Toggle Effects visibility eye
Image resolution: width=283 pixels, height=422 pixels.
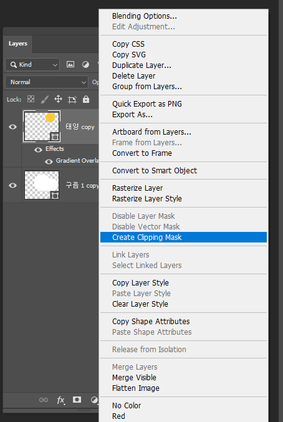[38, 150]
